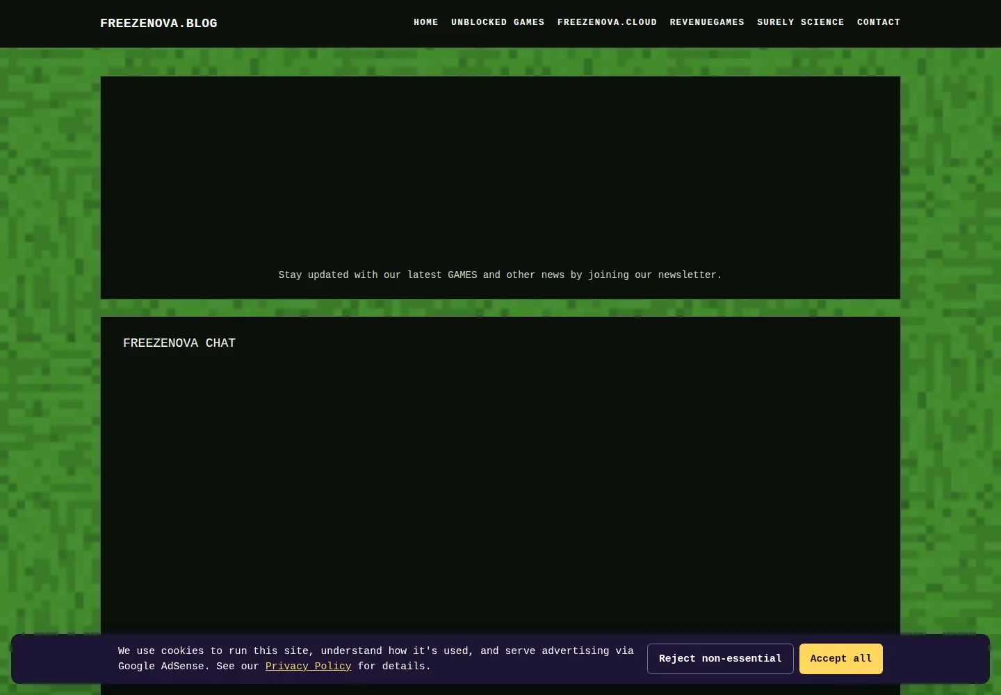Click the Accept all cookies button
Screen dimensions: 1001x695
pyautogui.click(x=841, y=659)
